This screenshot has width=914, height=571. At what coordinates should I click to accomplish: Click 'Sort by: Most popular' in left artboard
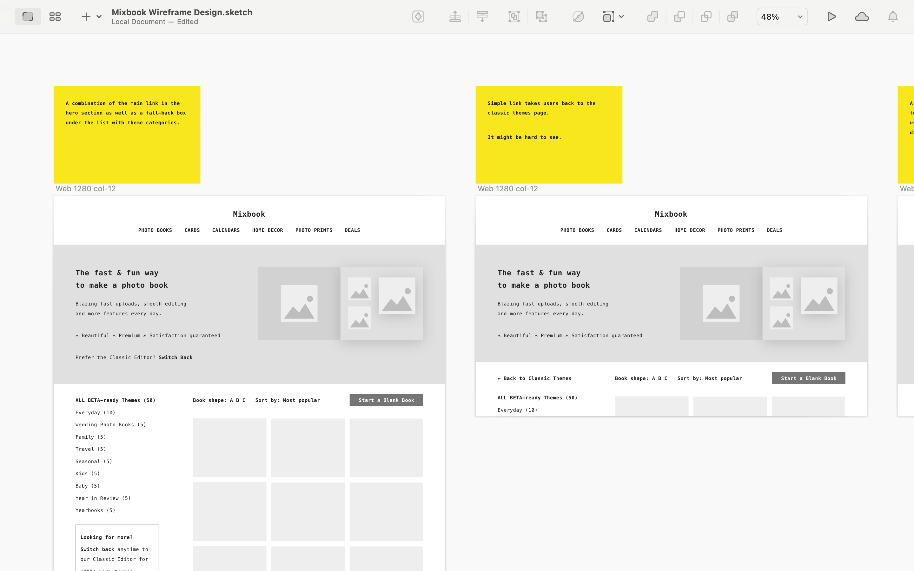pos(288,400)
